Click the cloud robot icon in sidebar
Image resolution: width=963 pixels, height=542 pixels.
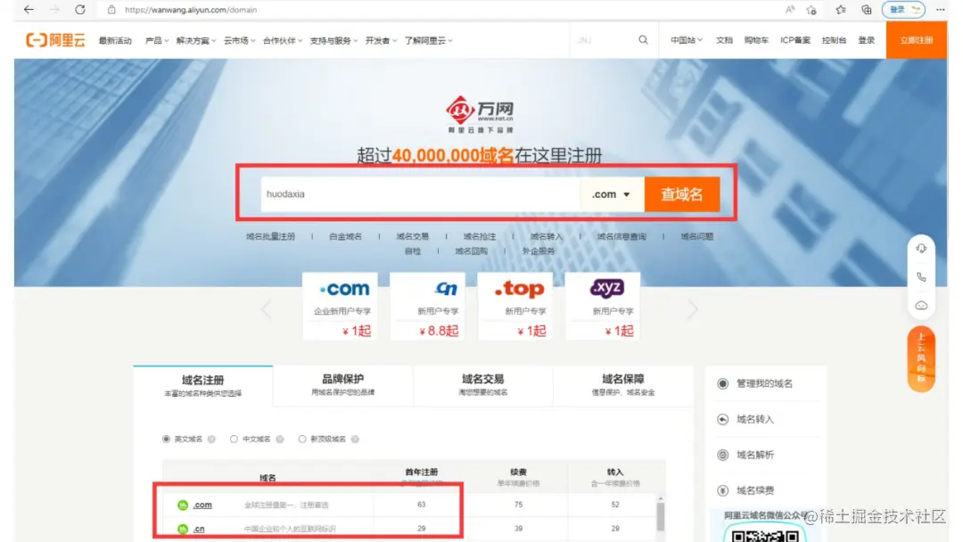pyautogui.click(x=921, y=305)
